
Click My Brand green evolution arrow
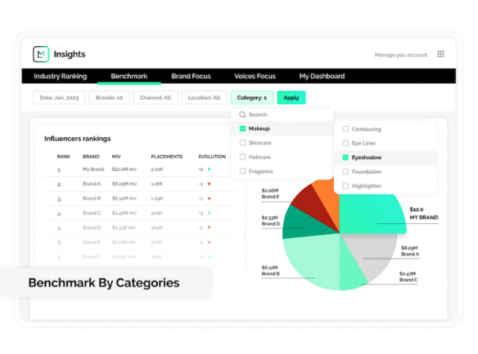(209, 168)
